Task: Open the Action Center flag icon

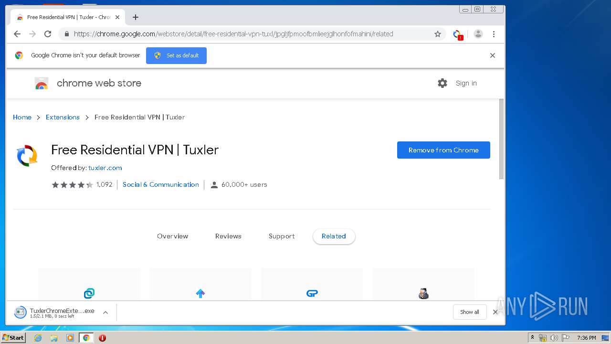Action: [566, 338]
